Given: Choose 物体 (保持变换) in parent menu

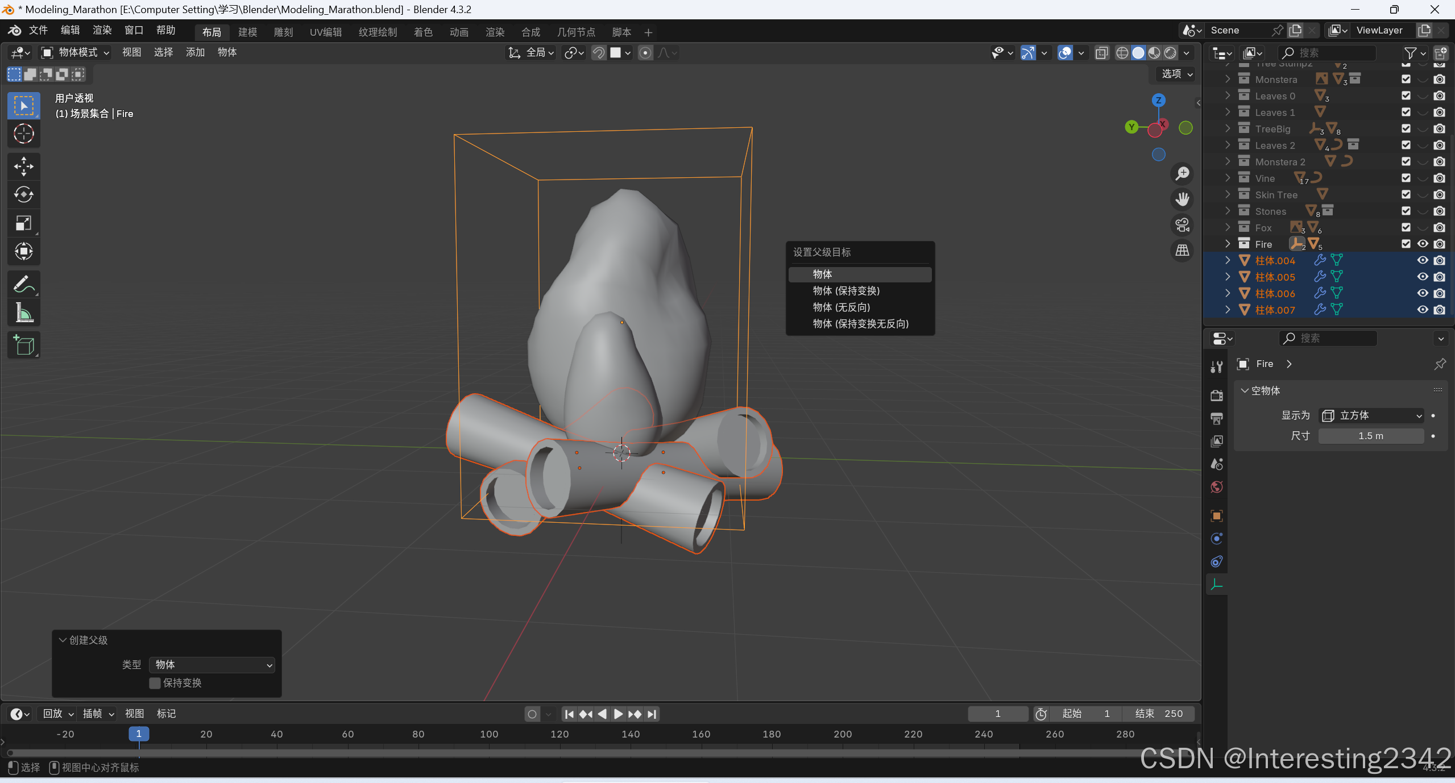Looking at the screenshot, I should [846, 291].
